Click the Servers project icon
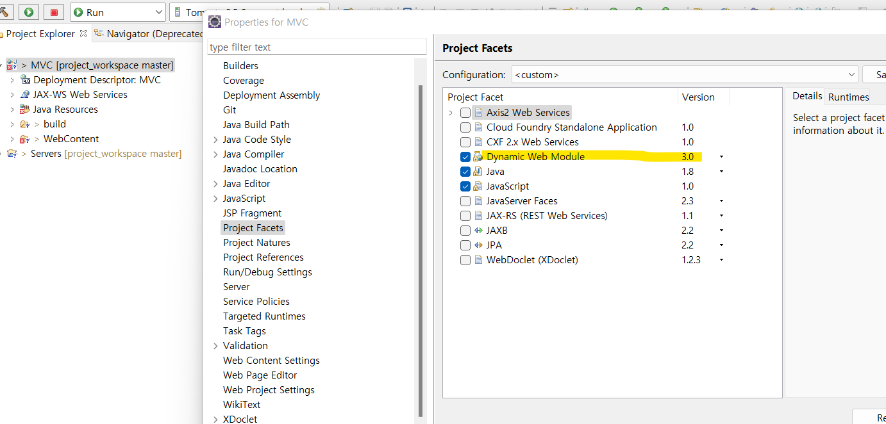886x424 pixels. 12,154
